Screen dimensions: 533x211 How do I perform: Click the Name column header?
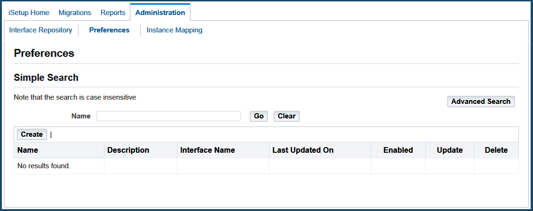(x=28, y=150)
